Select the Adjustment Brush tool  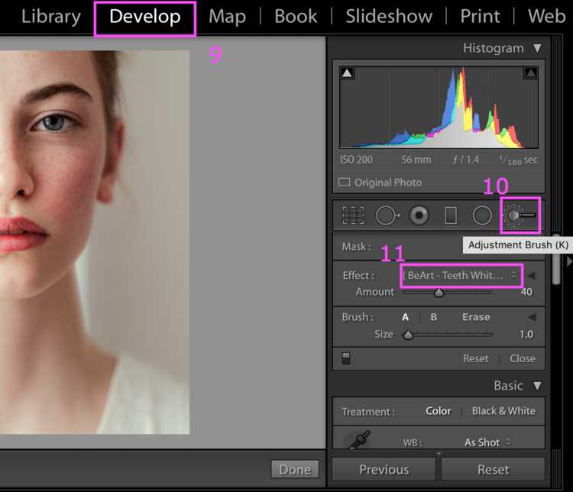pos(520,215)
